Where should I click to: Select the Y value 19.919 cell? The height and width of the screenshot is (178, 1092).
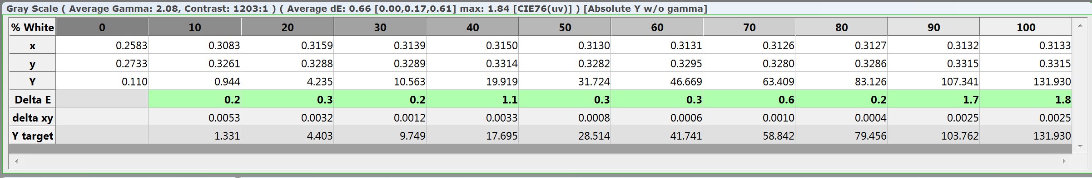pos(473,81)
